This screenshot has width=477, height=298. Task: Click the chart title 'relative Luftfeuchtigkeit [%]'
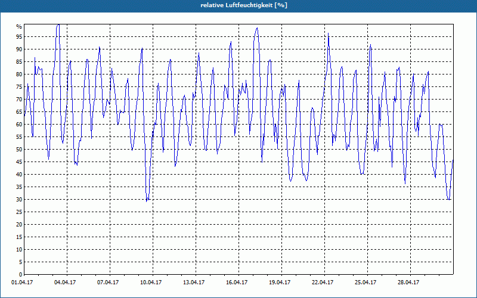[x=244, y=5]
